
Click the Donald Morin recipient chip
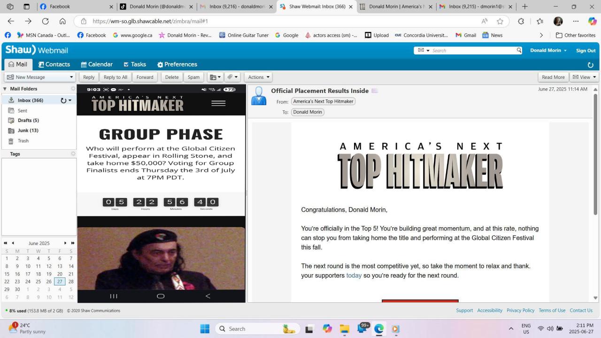pyautogui.click(x=308, y=112)
